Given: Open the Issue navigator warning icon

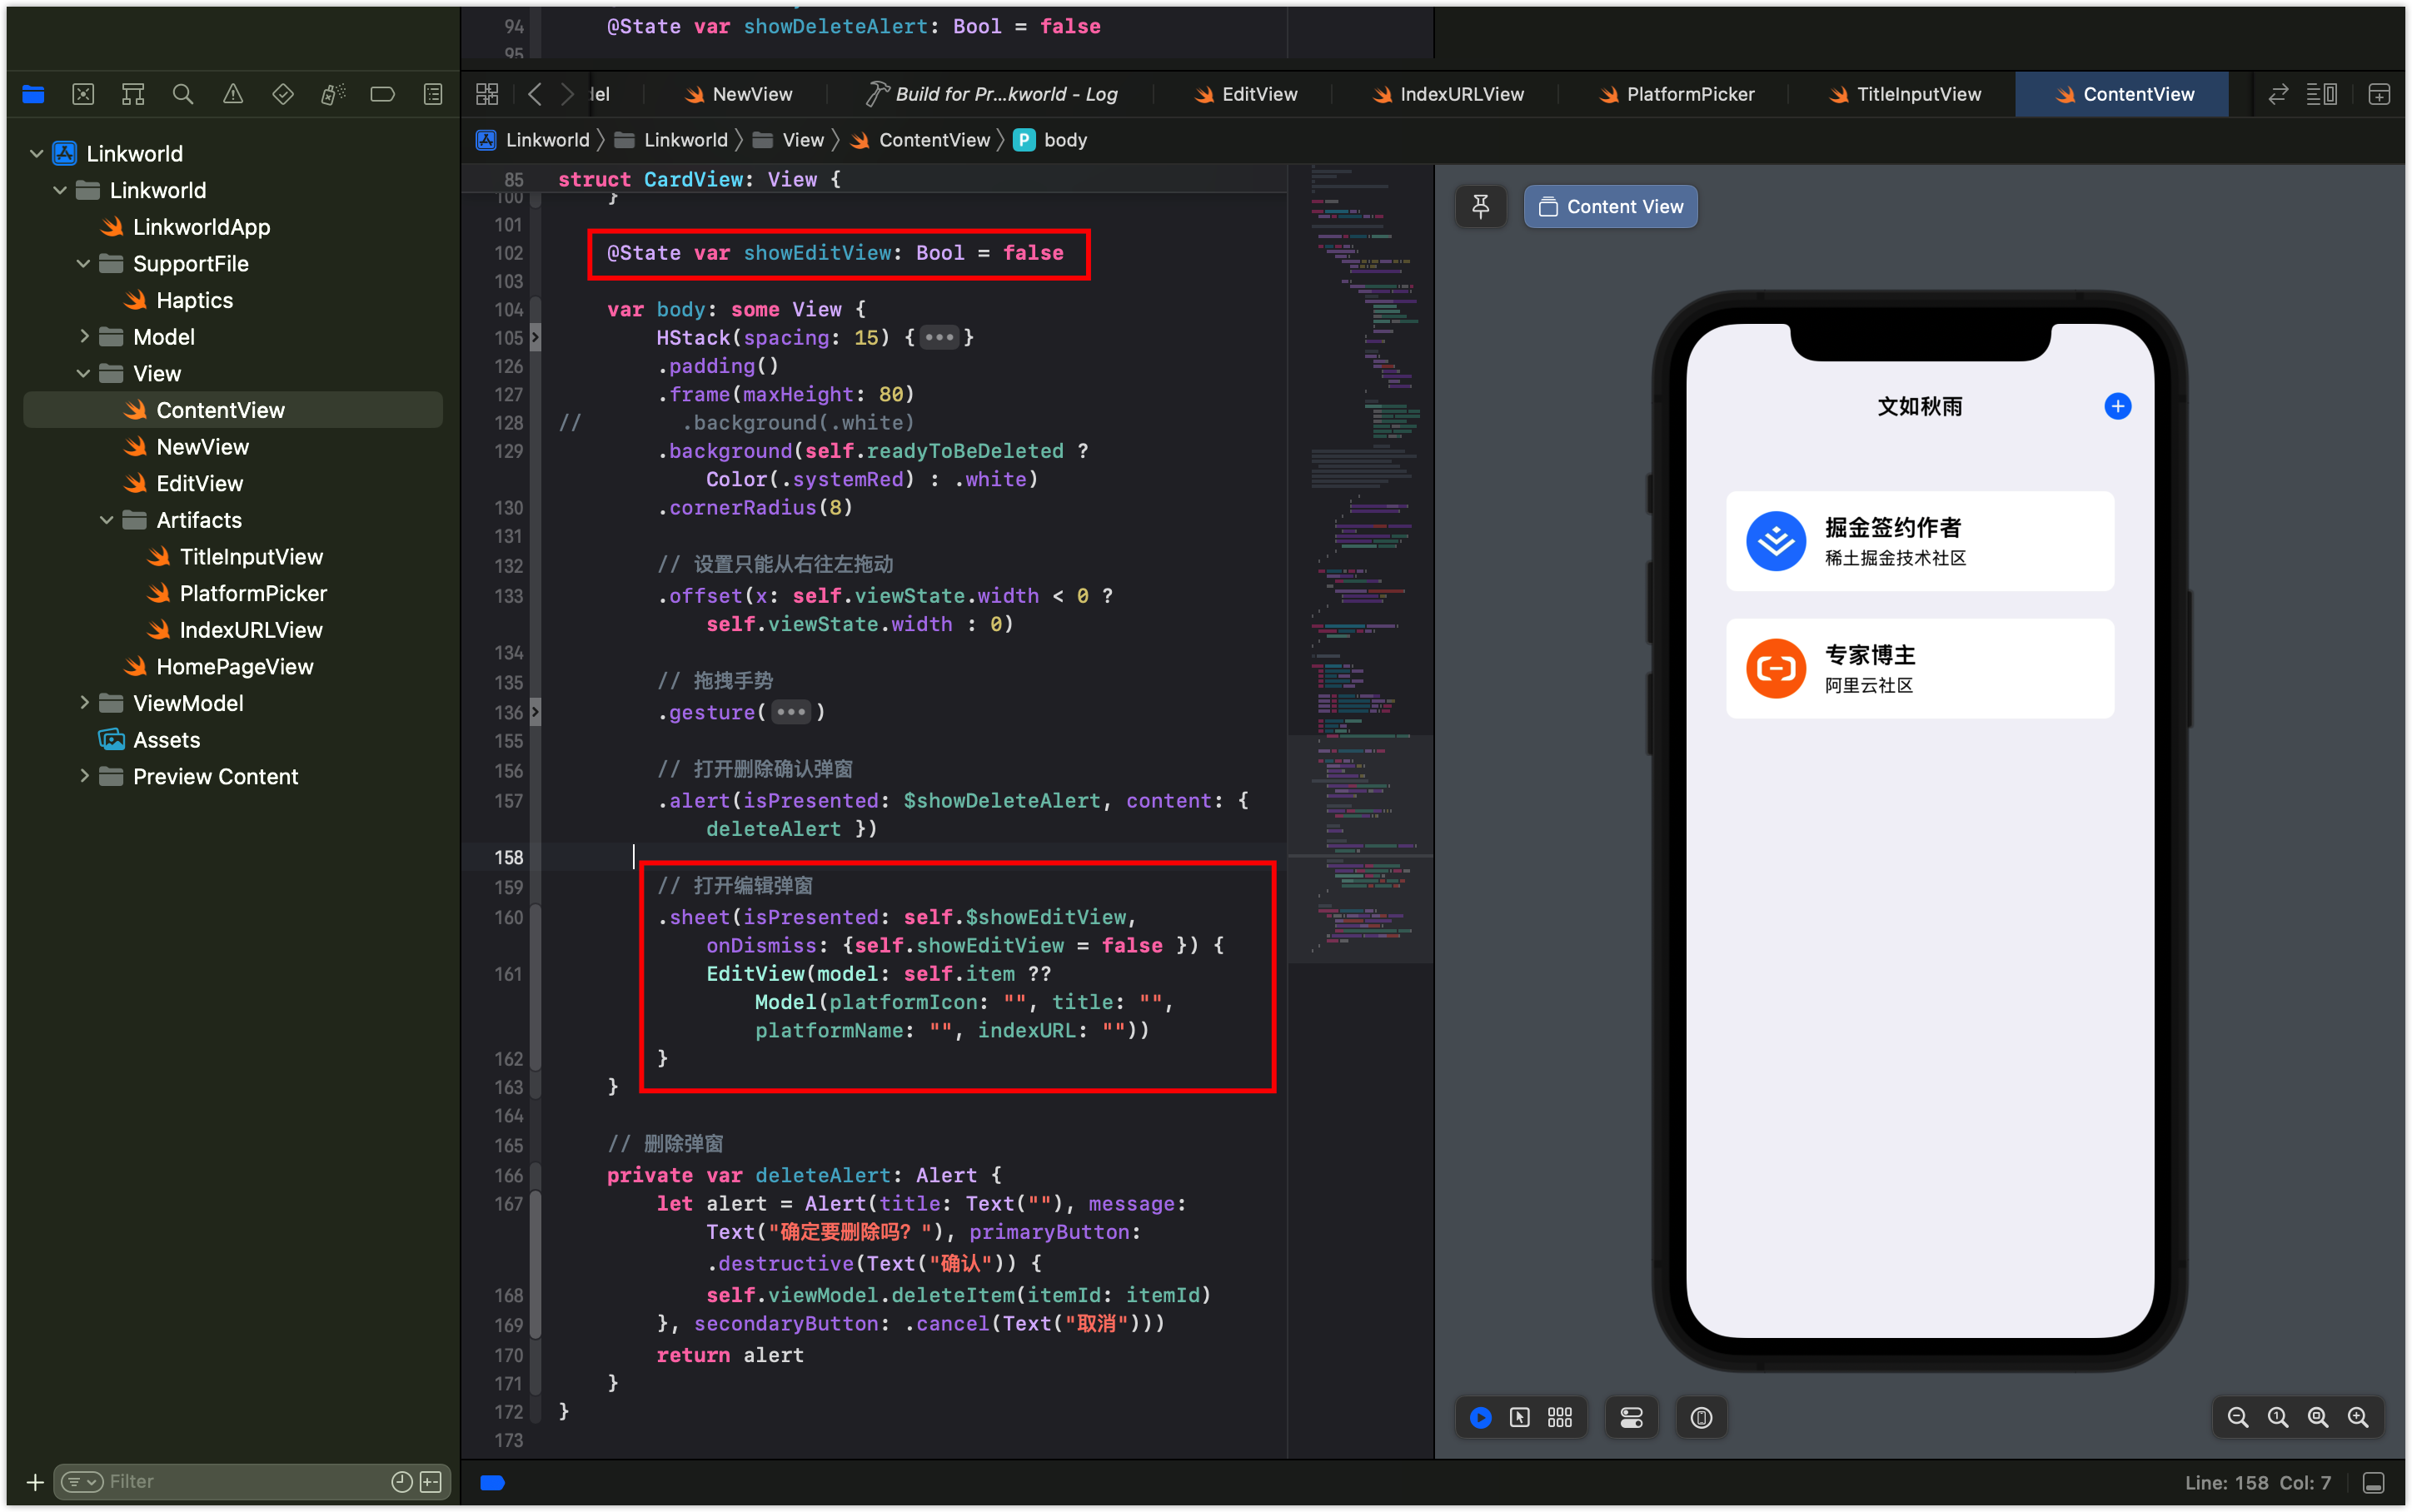Looking at the screenshot, I should 233,94.
